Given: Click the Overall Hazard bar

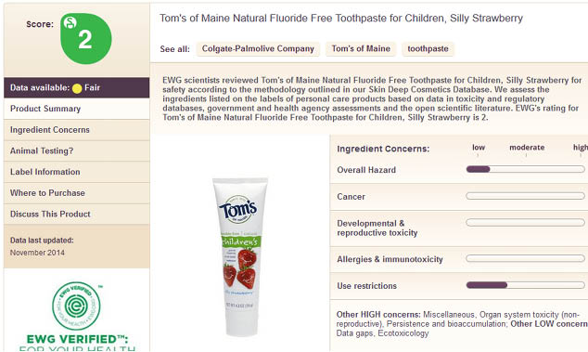Looking at the screenshot, I should (x=525, y=169).
